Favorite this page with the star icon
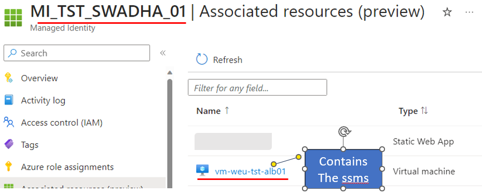The height and width of the screenshot is (196, 482). (x=447, y=12)
